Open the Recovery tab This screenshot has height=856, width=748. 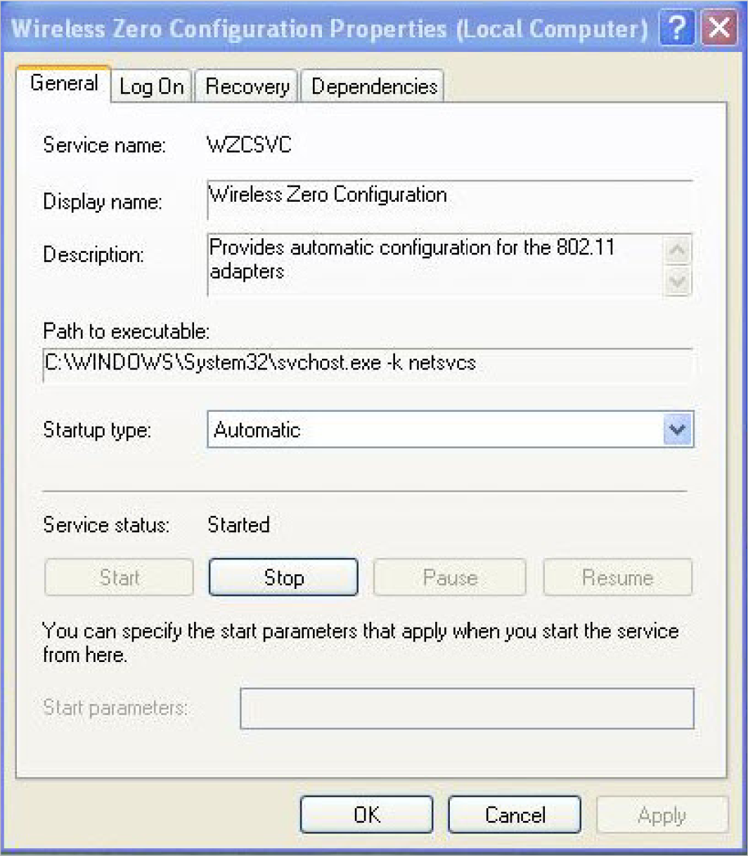tap(247, 86)
